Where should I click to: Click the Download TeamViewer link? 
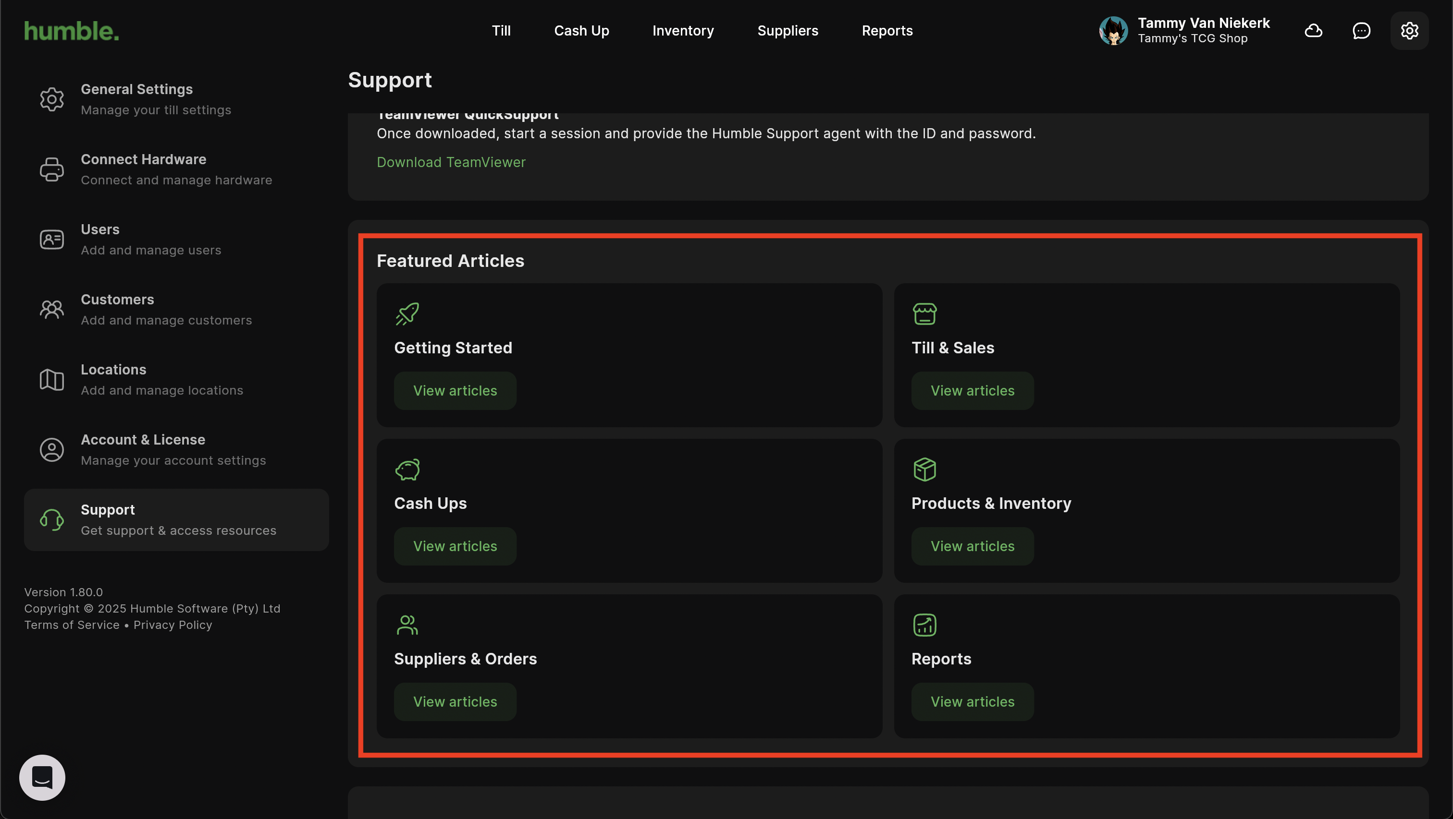[451, 162]
